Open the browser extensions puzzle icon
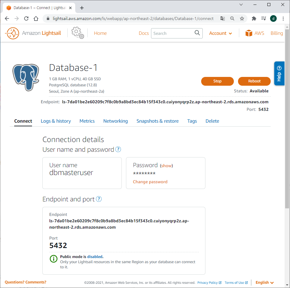Image resolution: width=290 pixels, height=288 pixels. (254, 18)
